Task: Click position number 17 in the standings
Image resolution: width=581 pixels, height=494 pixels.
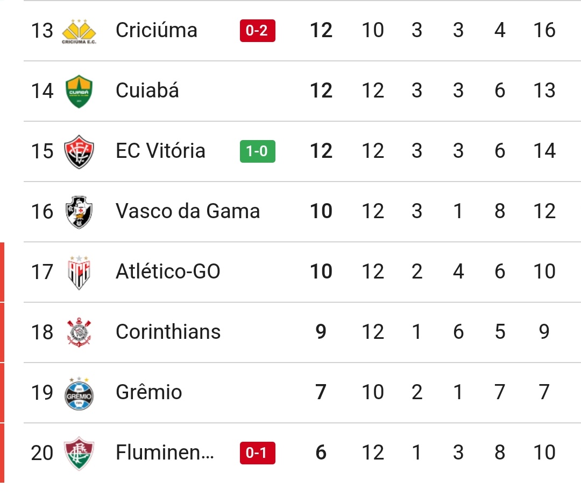Action: (x=42, y=272)
